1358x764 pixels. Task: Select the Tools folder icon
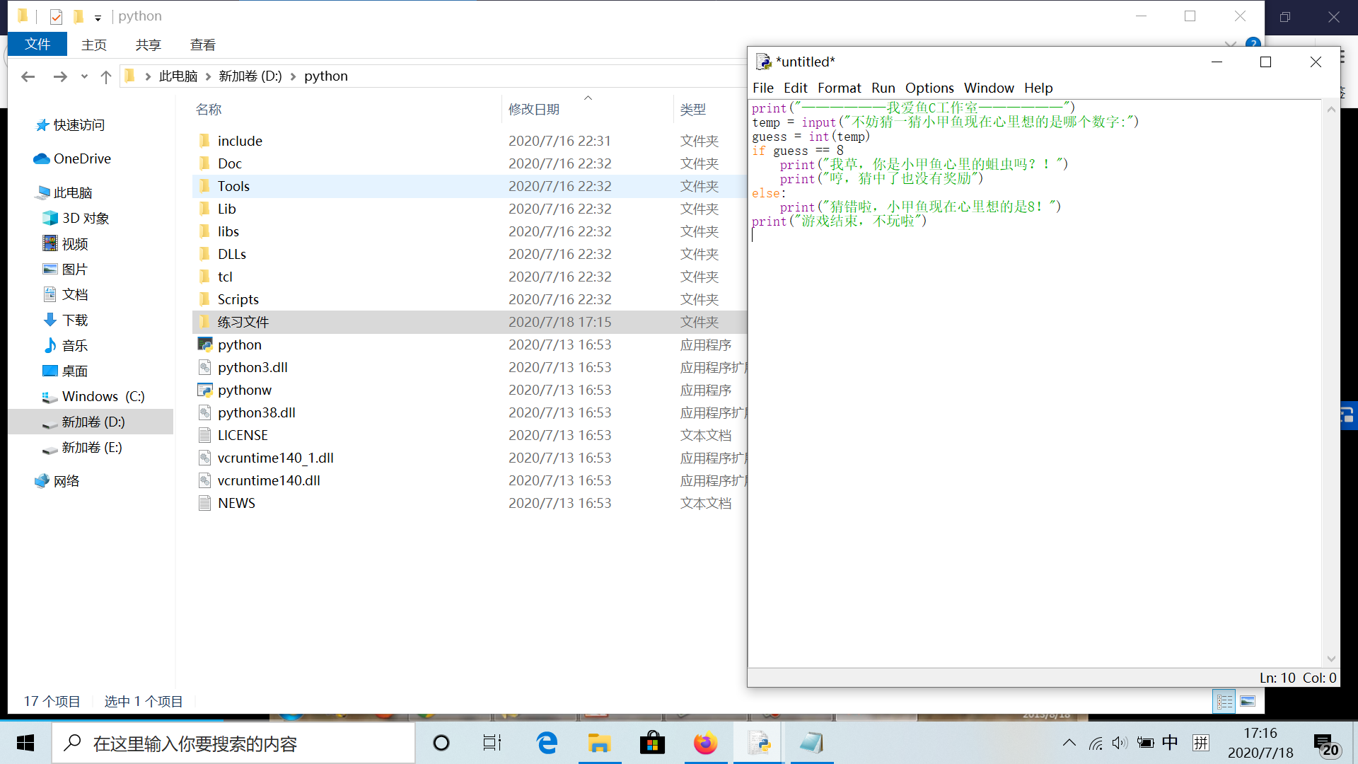(204, 186)
